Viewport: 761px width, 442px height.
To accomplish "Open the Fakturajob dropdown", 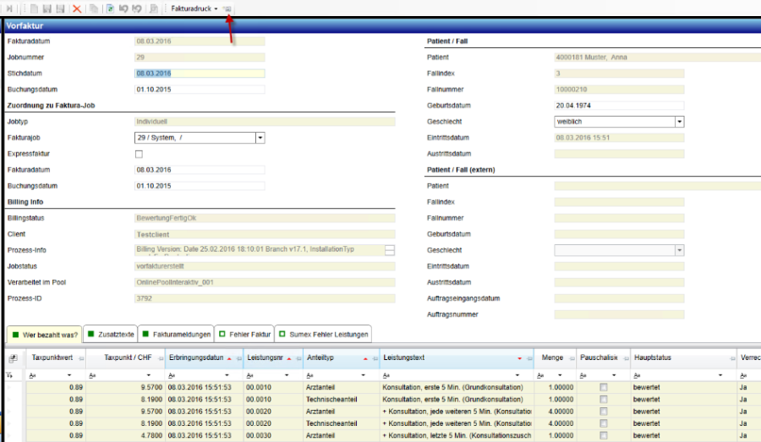I will (260, 138).
